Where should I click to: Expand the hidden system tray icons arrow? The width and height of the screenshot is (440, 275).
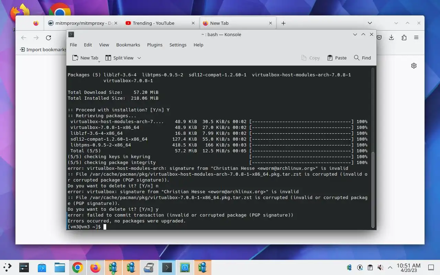(x=390, y=267)
